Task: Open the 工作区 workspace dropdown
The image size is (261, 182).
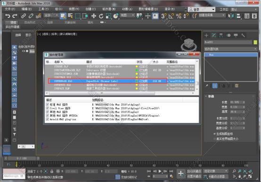Action: (x=245, y=9)
